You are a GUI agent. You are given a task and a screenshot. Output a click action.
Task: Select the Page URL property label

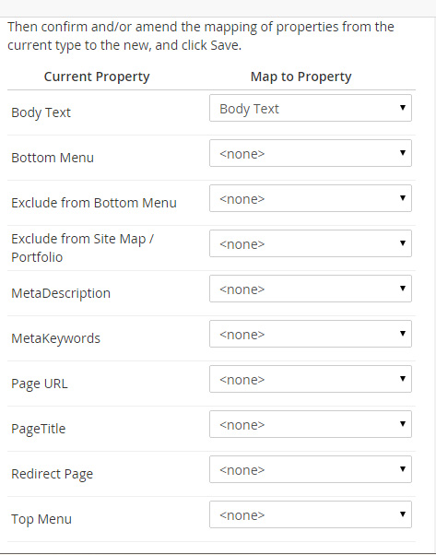40,384
